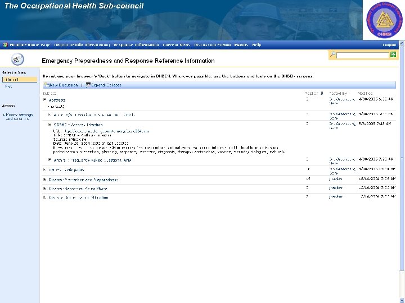The height and width of the screenshot is (303, 405).
Task: Sort by the Modified column header
Action: 365,93
